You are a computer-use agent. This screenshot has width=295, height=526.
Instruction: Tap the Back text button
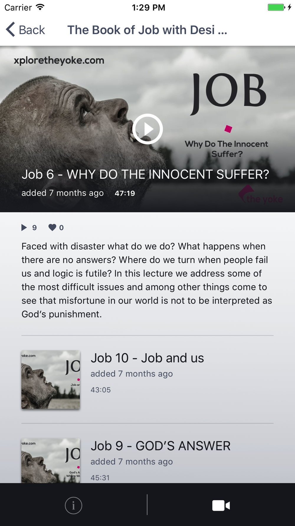32,30
